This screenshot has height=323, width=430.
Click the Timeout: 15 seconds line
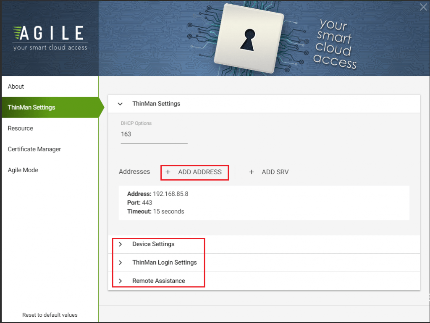pos(155,211)
